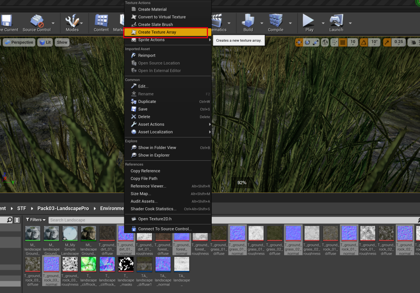This screenshot has width=420, height=293.
Task: Open Size Map... from menu
Action: 168,193
